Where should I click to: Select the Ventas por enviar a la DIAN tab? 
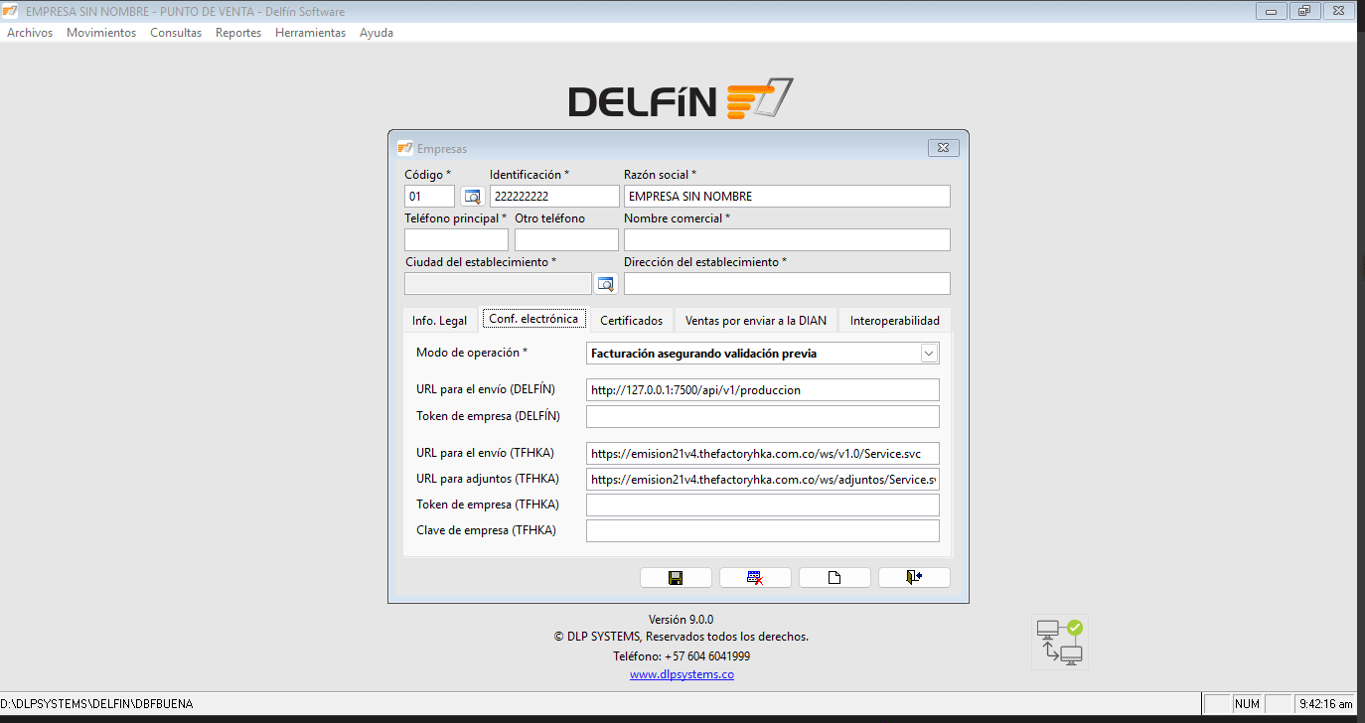[755, 321]
